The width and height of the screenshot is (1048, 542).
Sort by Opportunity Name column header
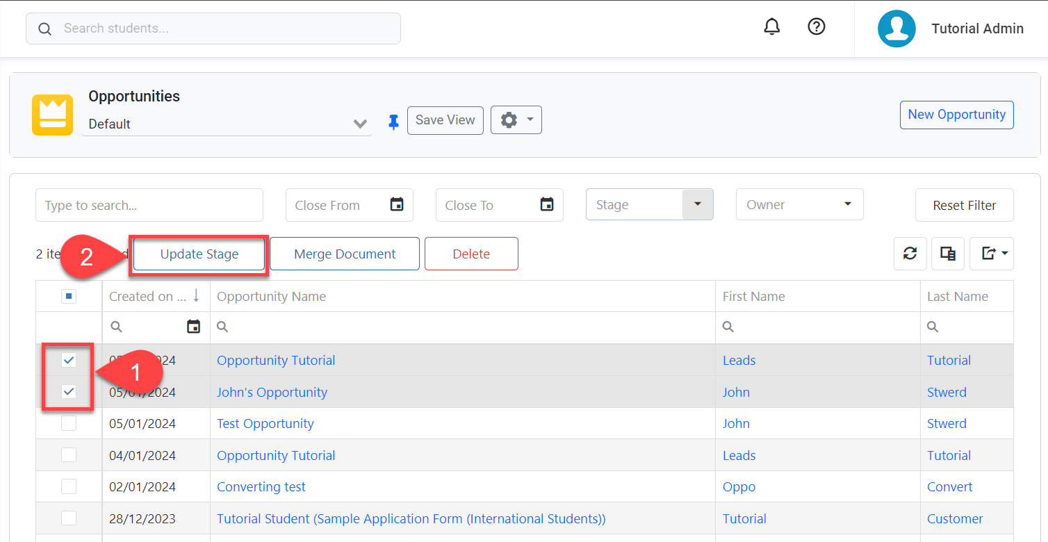tap(271, 296)
